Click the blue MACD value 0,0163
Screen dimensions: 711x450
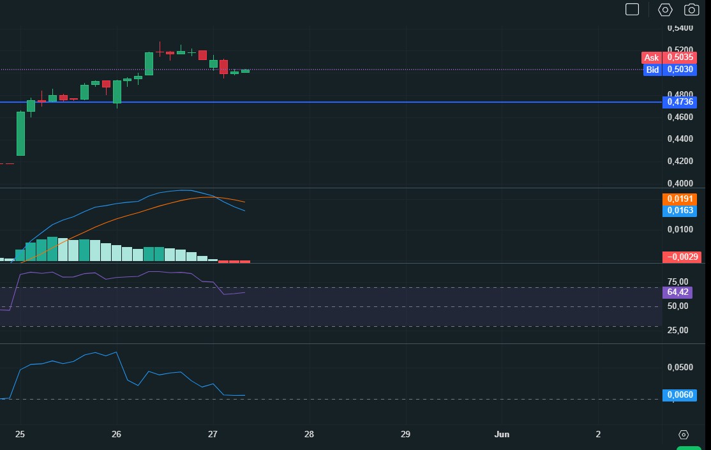tap(680, 211)
